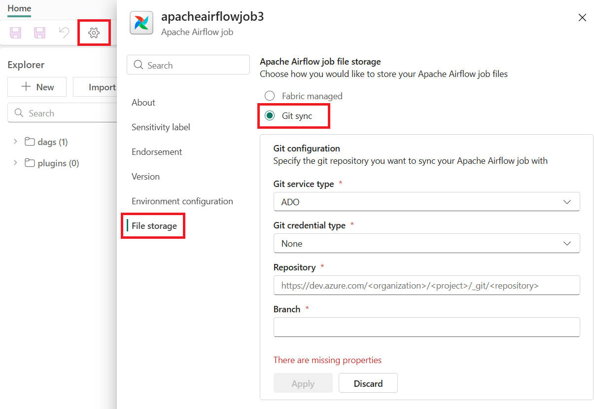Open the Git service type dropdown
Image resolution: width=595 pixels, height=409 pixels.
pos(426,202)
